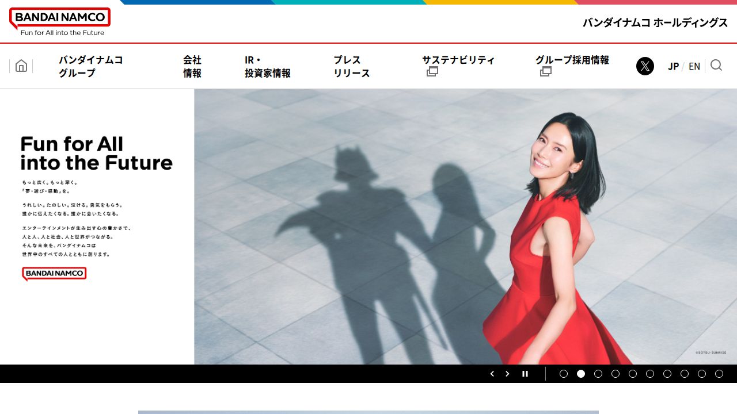The image size is (737, 414).
Task: Select fifth slide indicator dot
Action: 633,374
